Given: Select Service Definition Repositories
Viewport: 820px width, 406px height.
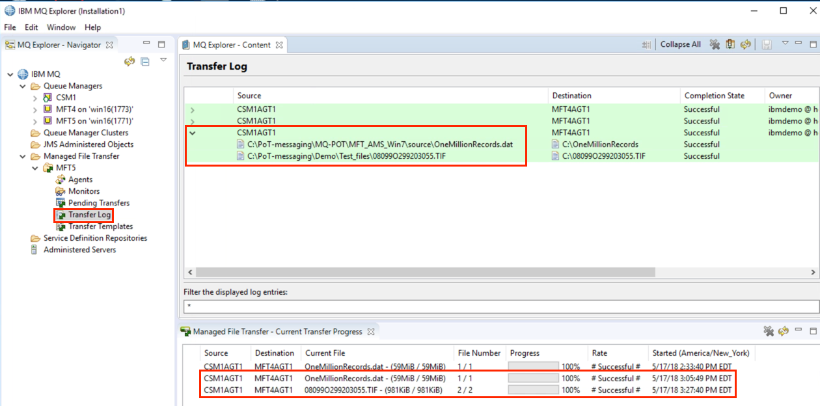Looking at the screenshot, I should coord(95,238).
